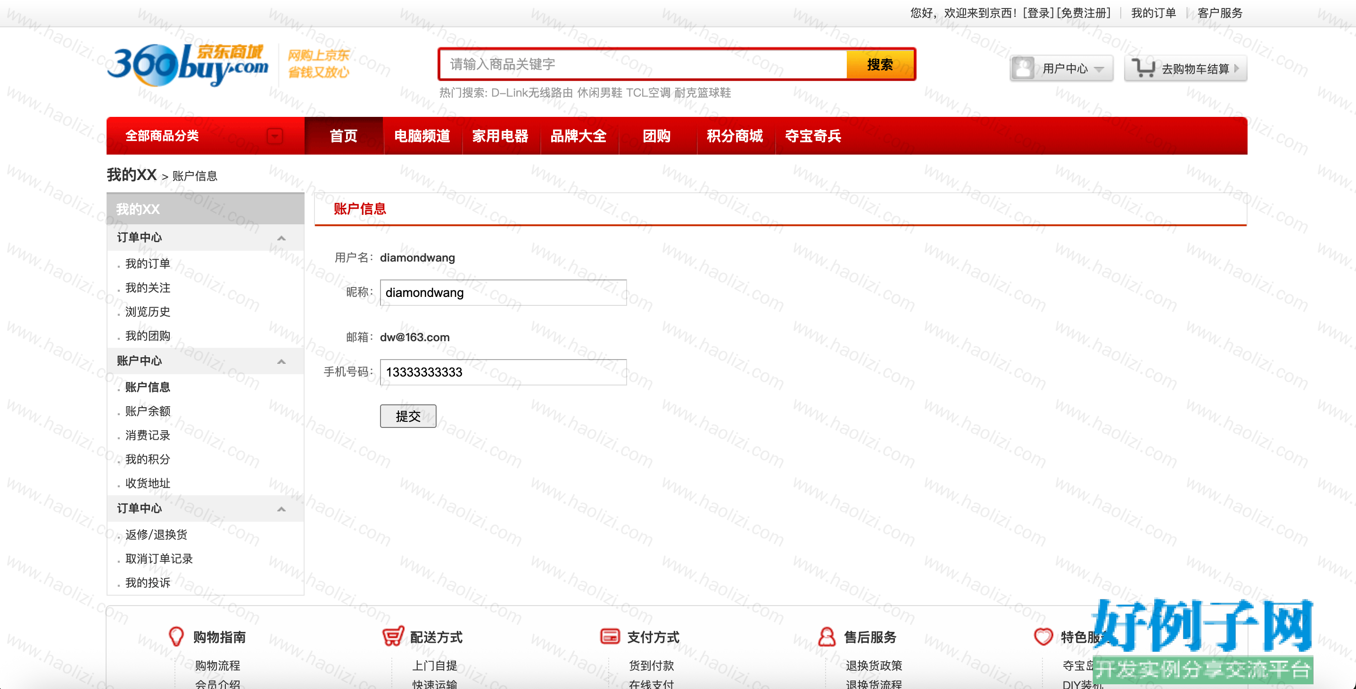Click the 我的XX sidebar header
The height and width of the screenshot is (689, 1356).
coord(205,209)
